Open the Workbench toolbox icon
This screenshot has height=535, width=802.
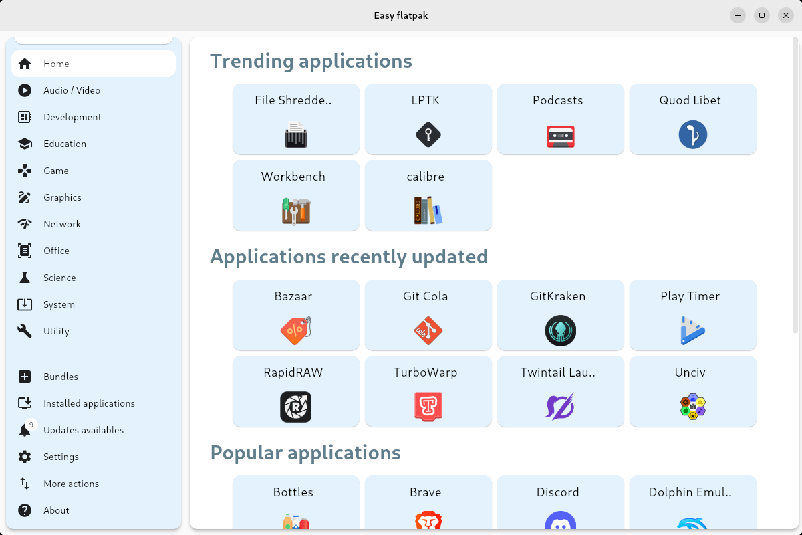click(x=295, y=211)
